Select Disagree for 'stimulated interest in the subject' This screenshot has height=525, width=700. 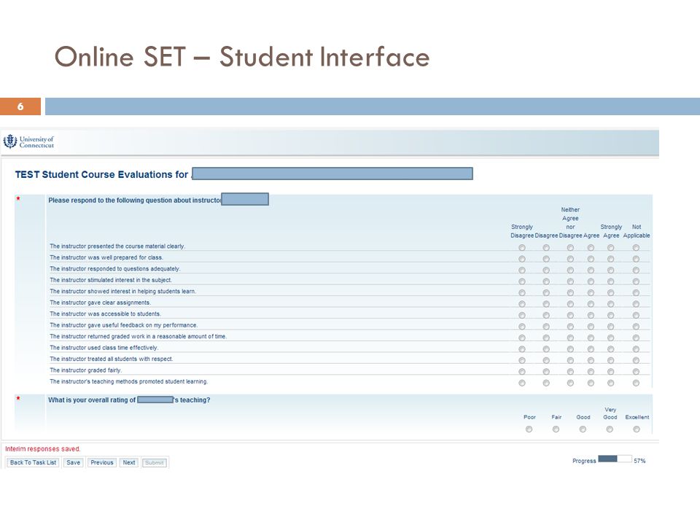pos(546,281)
